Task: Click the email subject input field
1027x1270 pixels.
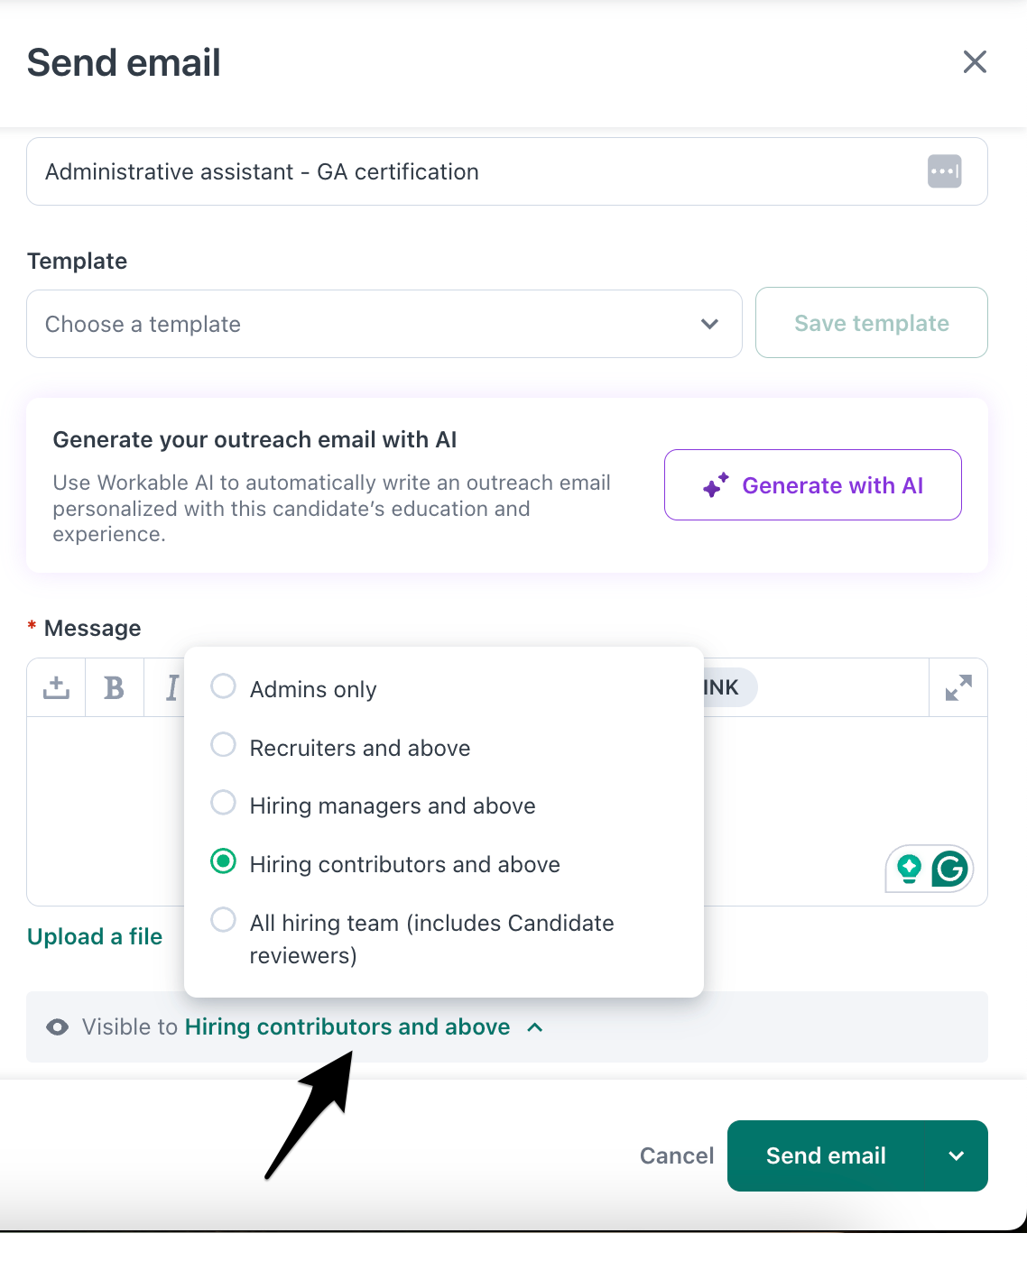Action: (x=469, y=171)
